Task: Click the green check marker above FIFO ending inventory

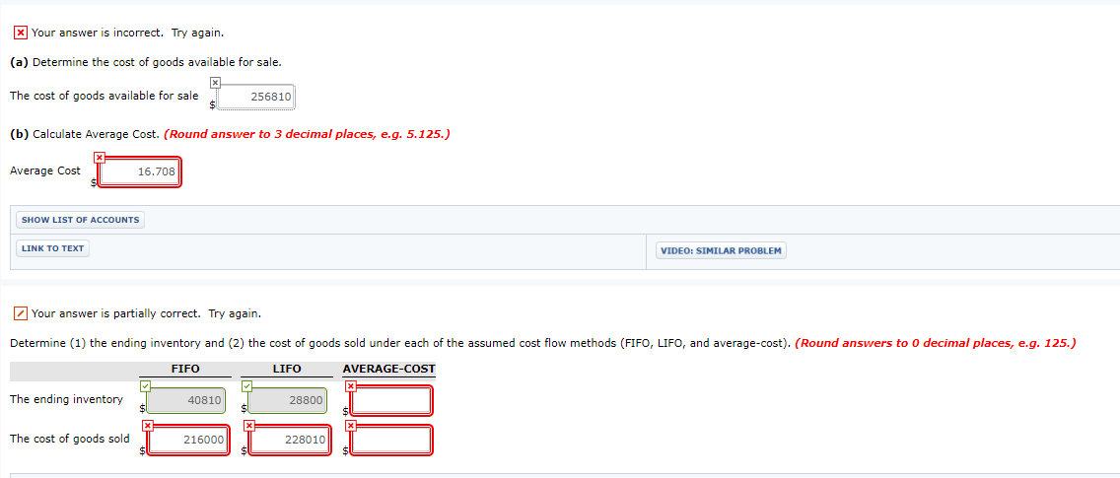Action: coord(146,385)
